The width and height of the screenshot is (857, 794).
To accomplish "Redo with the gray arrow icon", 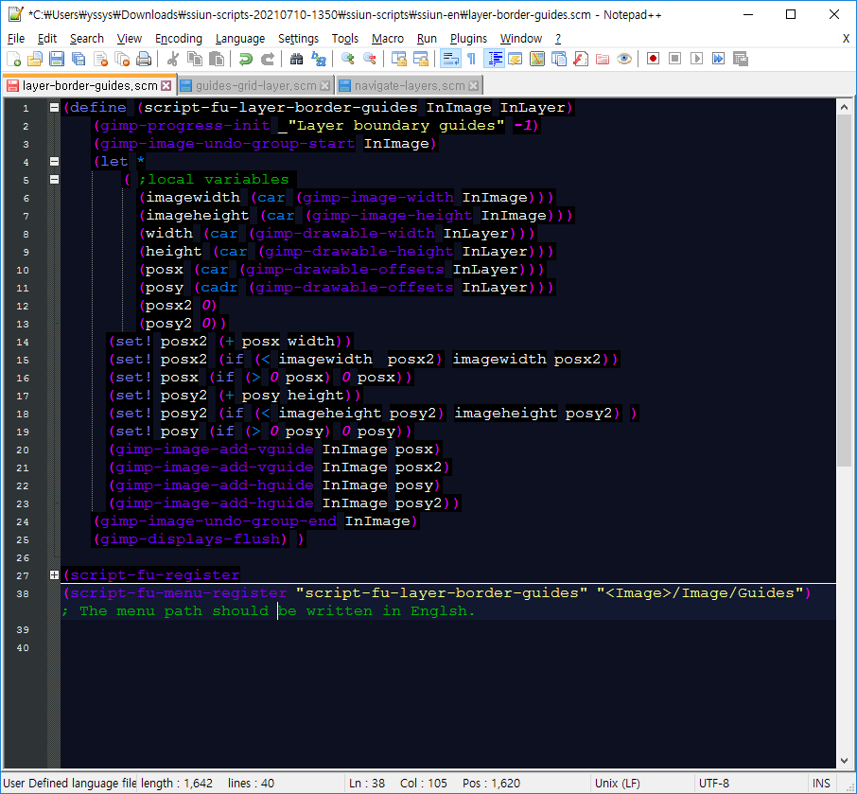I will [x=268, y=59].
